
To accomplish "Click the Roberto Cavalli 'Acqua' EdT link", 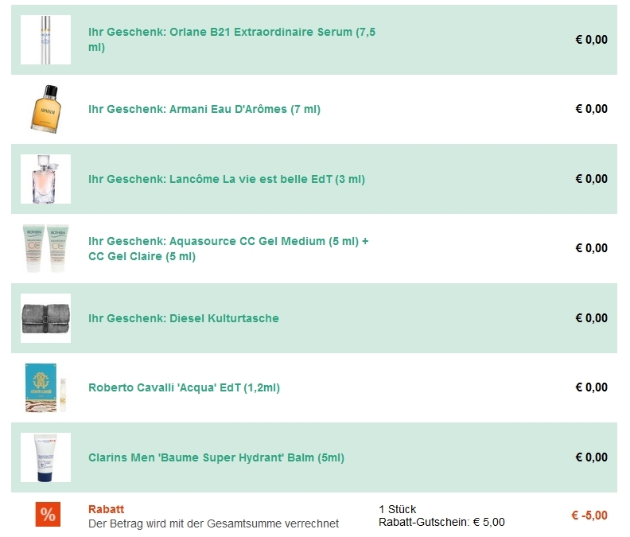I will pos(184,387).
